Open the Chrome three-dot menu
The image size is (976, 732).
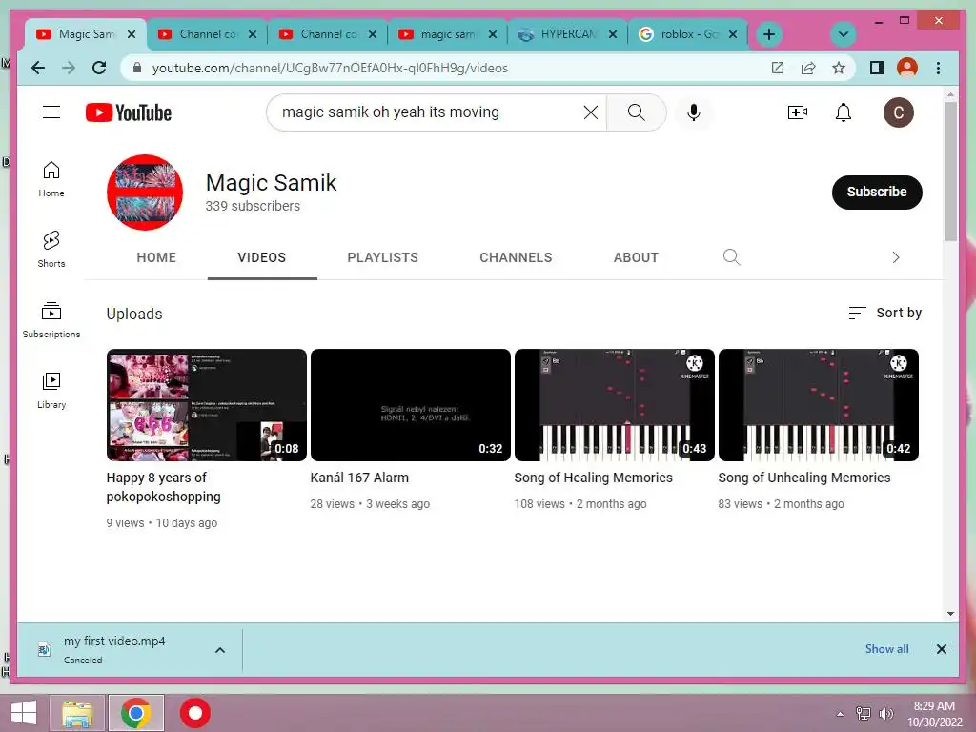[x=938, y=68]
